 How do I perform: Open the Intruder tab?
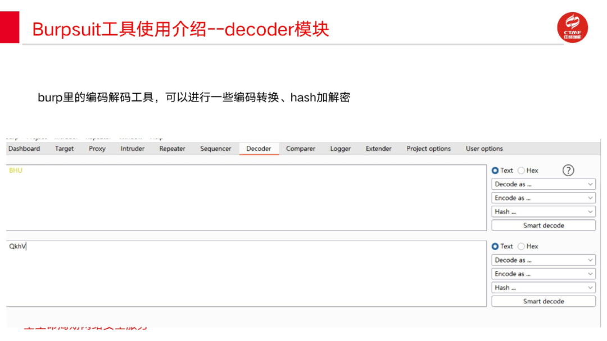133,149
